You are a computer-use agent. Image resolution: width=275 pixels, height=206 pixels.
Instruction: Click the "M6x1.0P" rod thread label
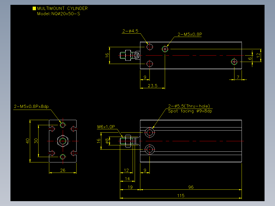[106, 127]
